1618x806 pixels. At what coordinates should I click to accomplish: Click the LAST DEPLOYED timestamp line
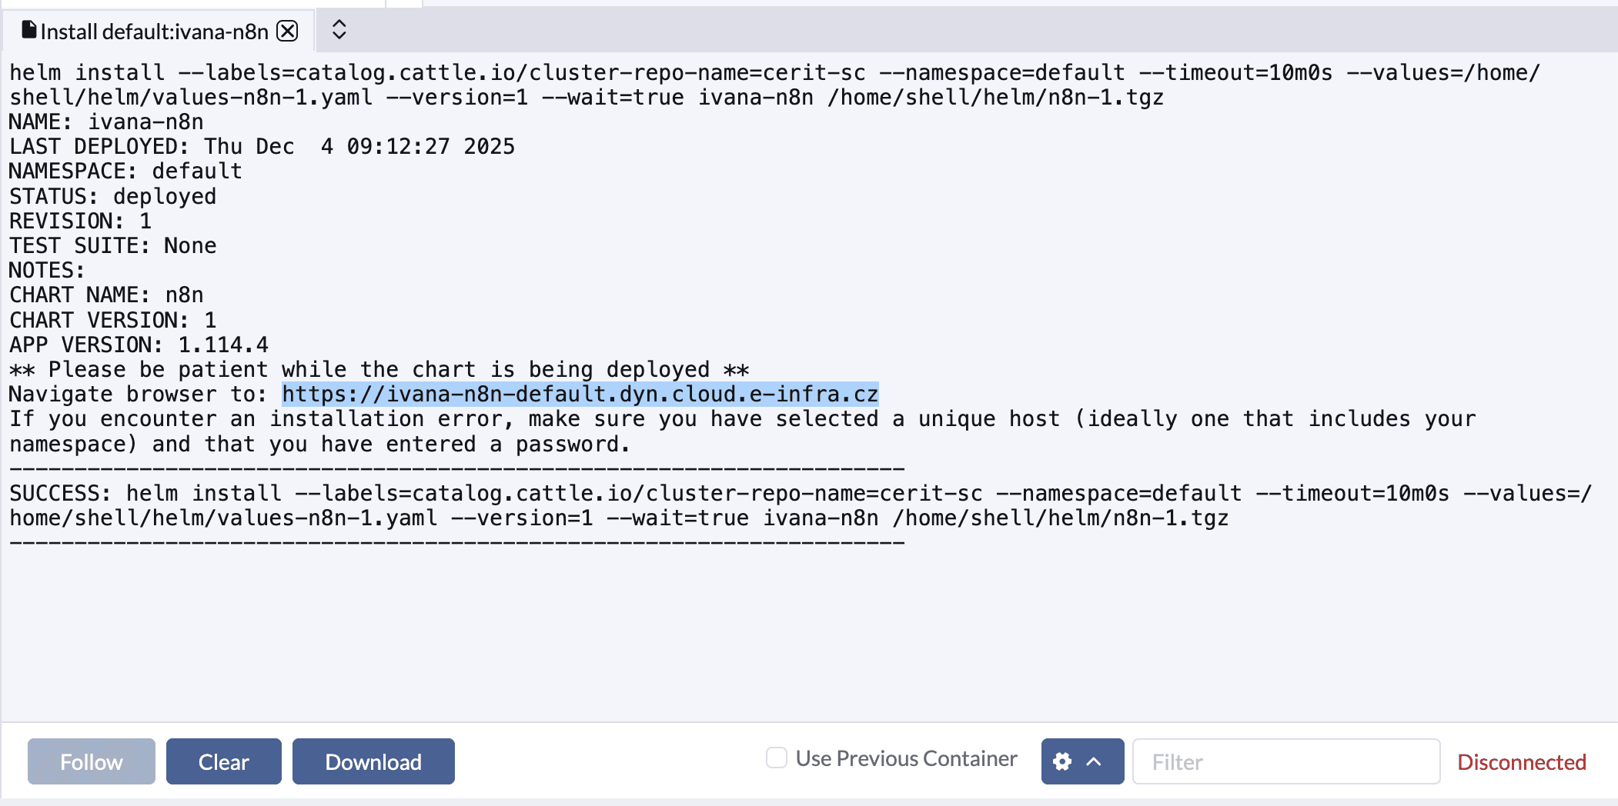tap(262, 147)
